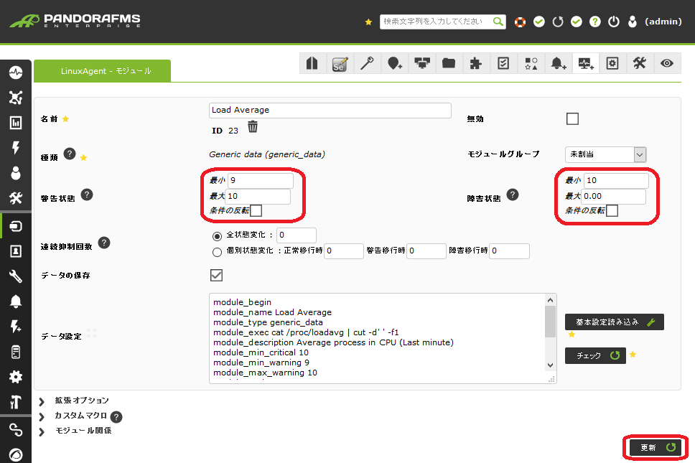695x463 pixels.
Task: Click the lightning bolt with plus sidebar icon
Action: point(16,327)
